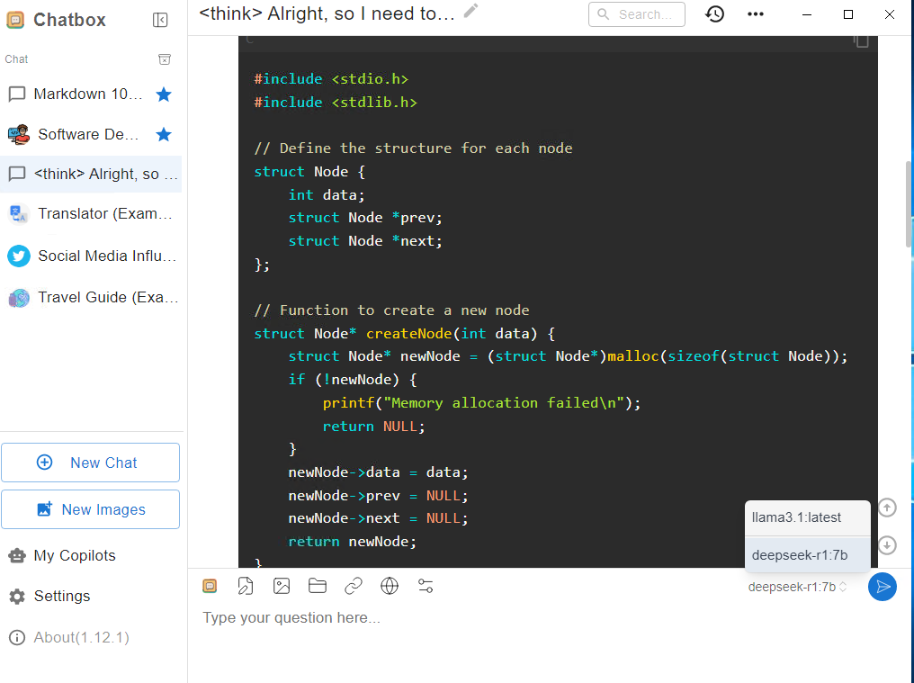Edit the chat title with the pencil icon
Viewport: 914px width, 683px height.
[x=470, y=11]
